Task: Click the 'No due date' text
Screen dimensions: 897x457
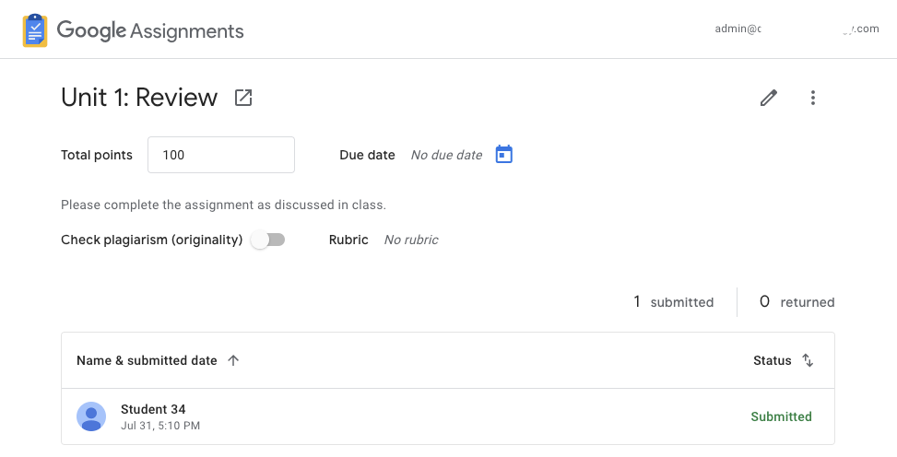Action: (446, 155)
